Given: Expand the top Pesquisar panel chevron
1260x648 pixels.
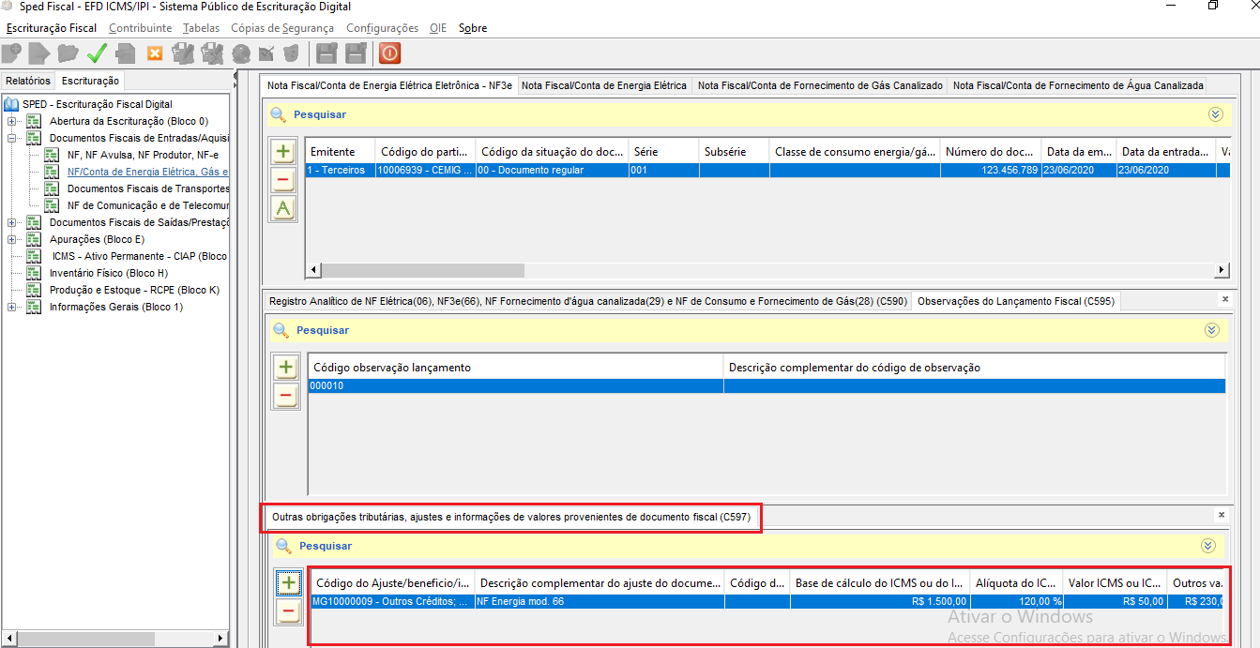Looking at the screenshot, I should [1216, 114].
